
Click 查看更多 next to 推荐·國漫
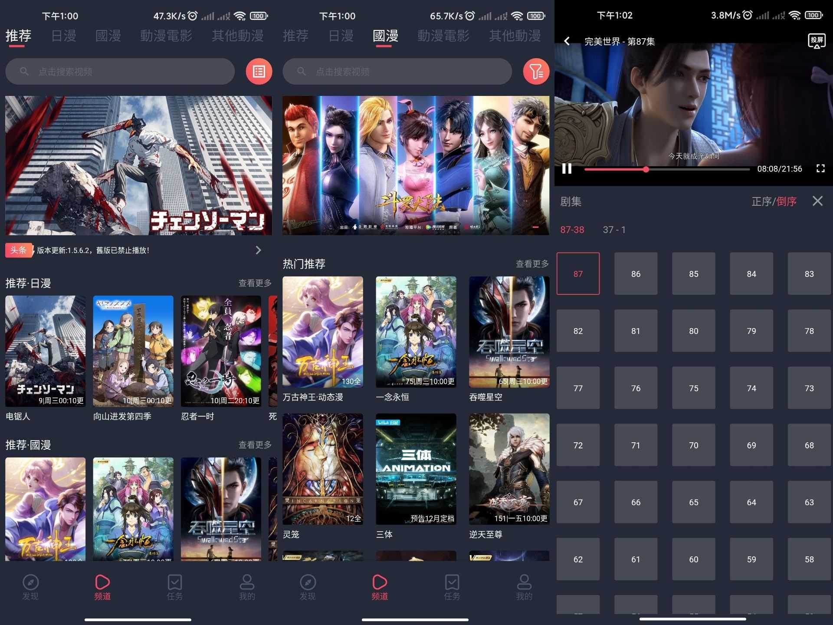pos(255,445)
